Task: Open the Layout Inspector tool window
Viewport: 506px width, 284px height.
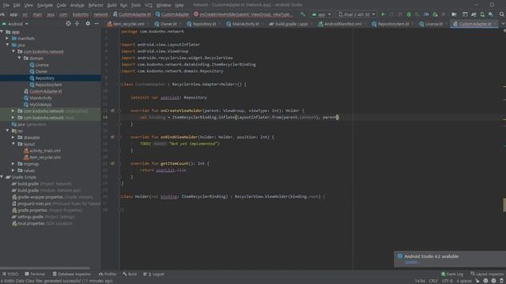Action: 487,274
